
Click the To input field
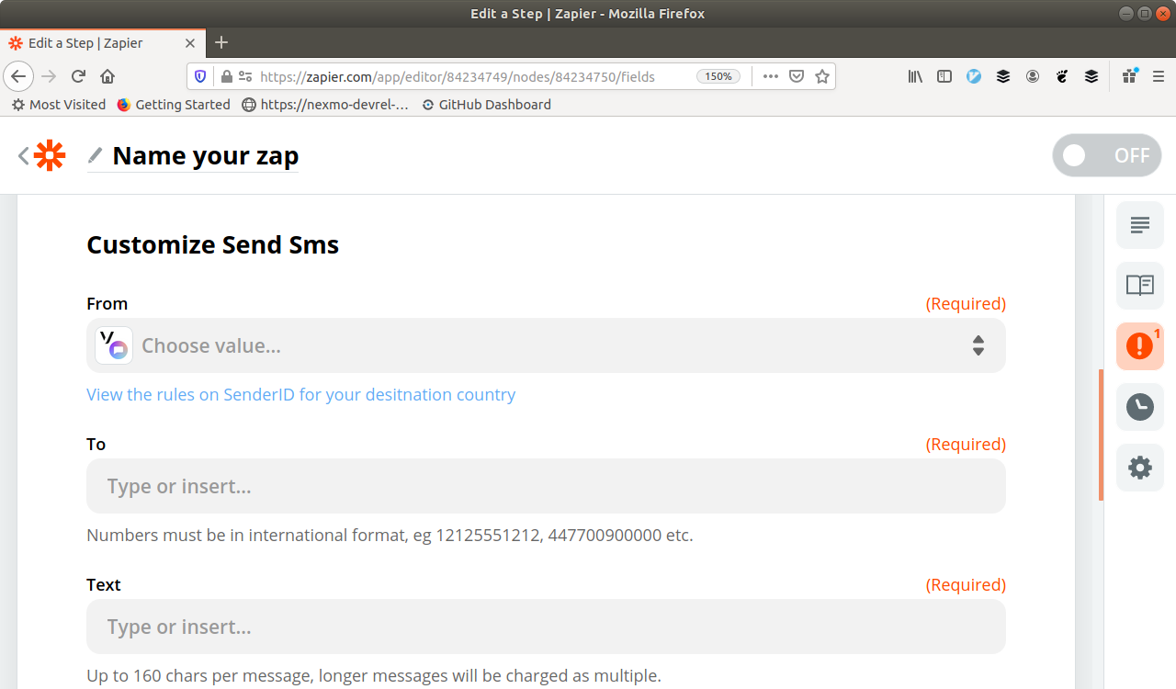pyautogui.click(x=546, y=486)
